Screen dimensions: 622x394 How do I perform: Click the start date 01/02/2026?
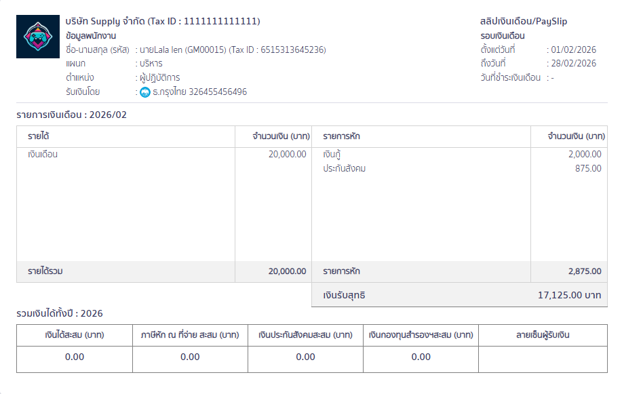[573, 50]
